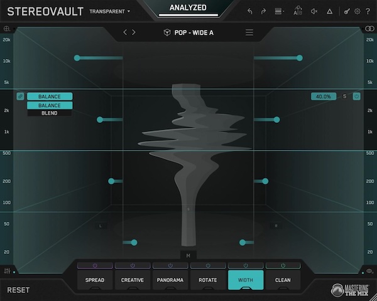Viewport: 377px width, 301px height.
Task: Click the undo arrow icon
Action: [250, 11]
